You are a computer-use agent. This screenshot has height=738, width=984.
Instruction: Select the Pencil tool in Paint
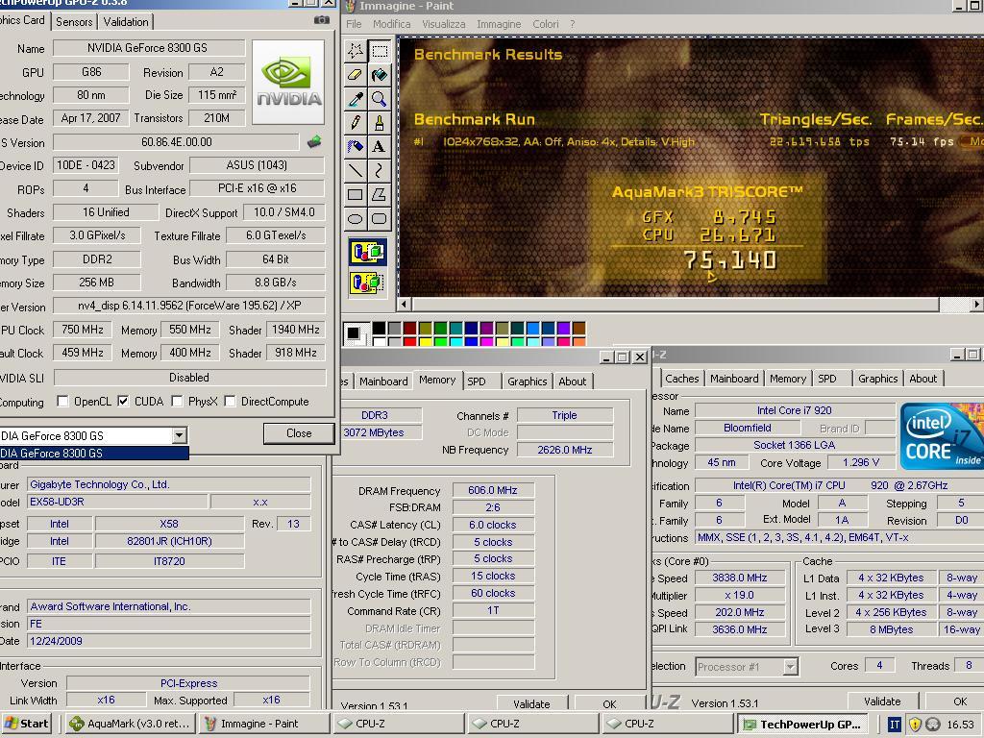pos(356,122)
